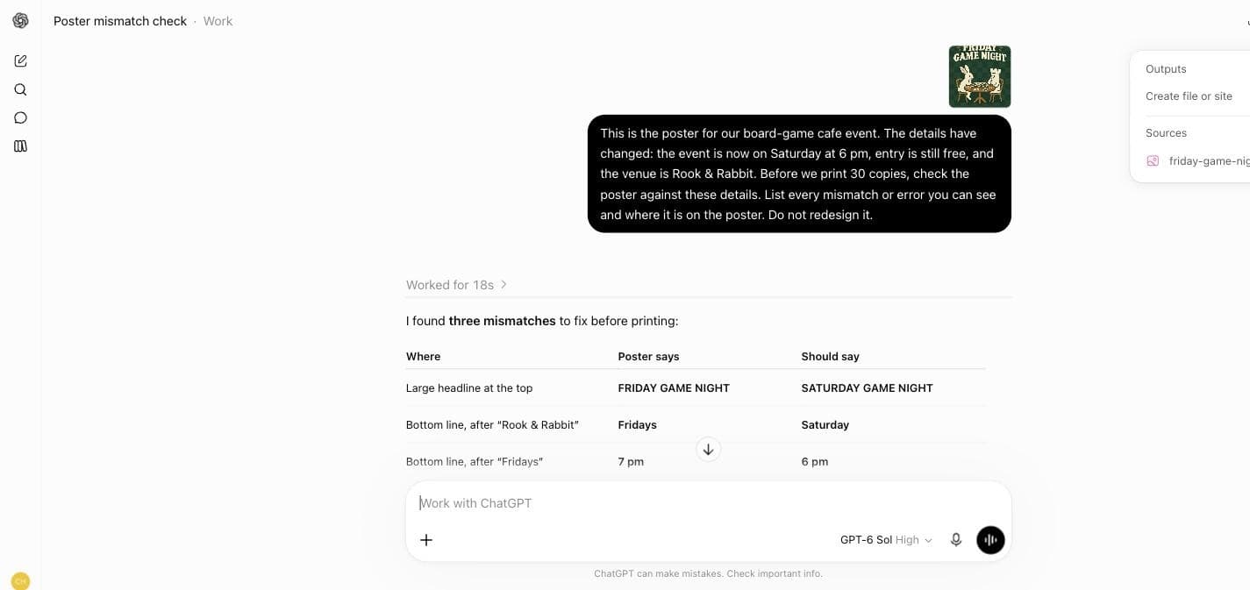Click the 'Work' project breadcrumb link

(x=218, y=21)
